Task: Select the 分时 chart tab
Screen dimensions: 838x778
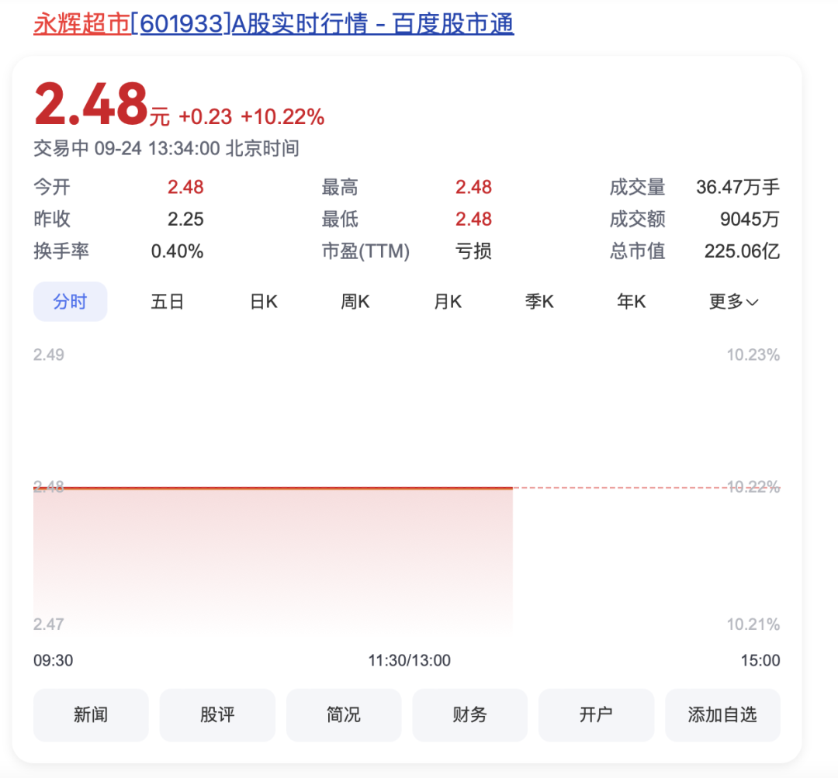Action: coord(70,302)
